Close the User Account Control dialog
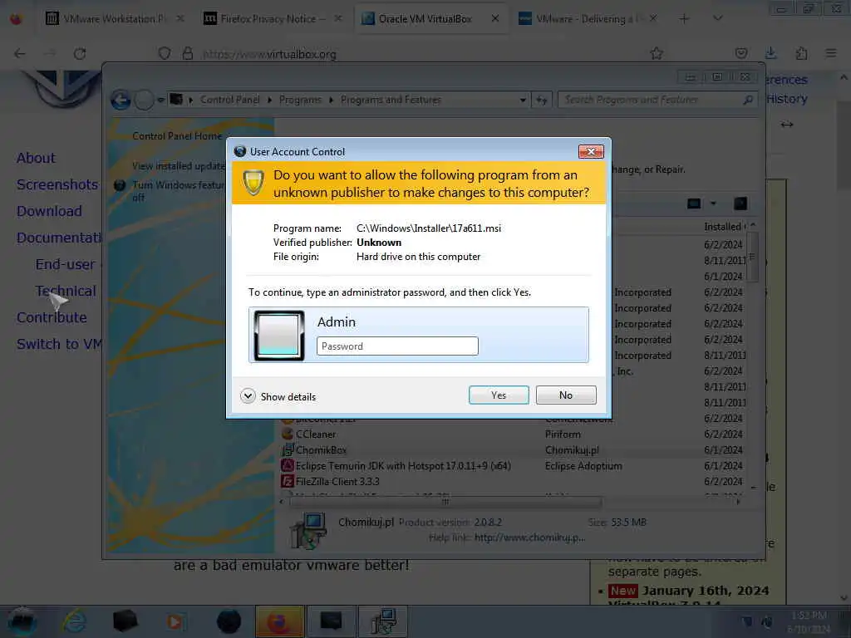 pyautogui.click(x=591, y=151)
